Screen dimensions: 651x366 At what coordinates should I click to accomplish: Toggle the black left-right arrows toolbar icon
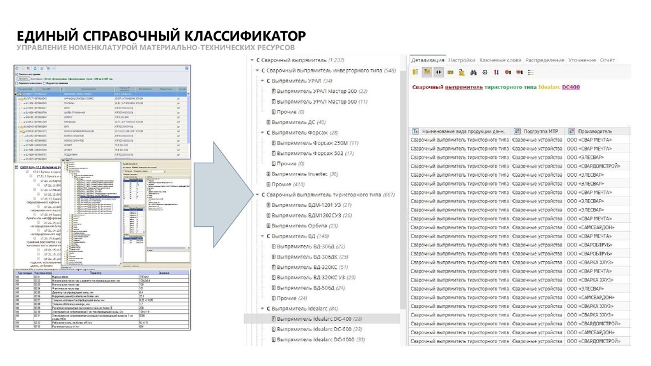pos(439,72)
